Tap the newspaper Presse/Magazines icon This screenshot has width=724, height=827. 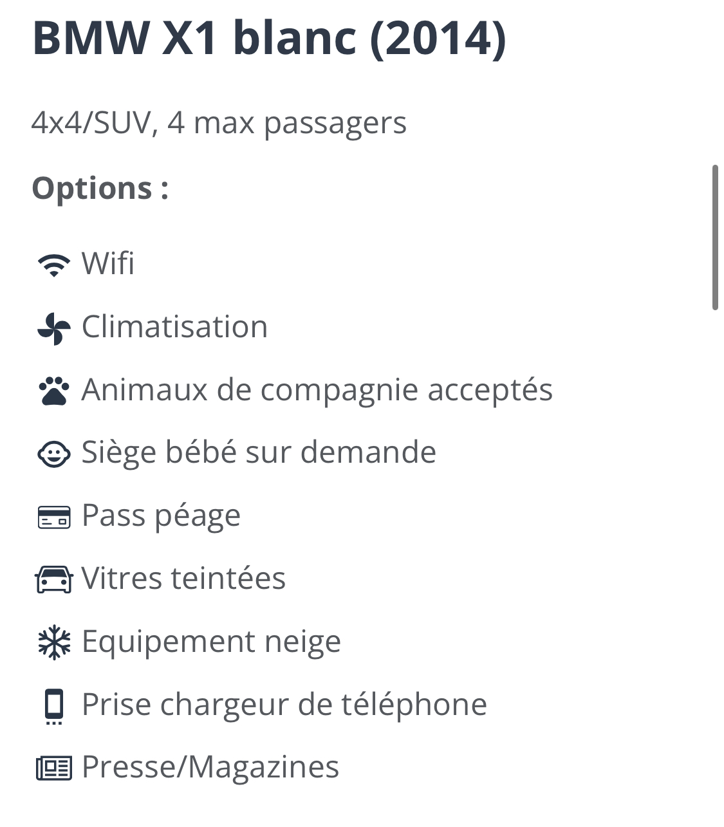click(x=54, y=768)
